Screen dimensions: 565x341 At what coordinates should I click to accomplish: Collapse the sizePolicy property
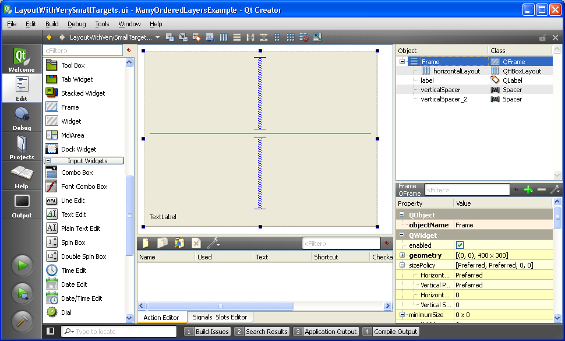pos(402,265)
